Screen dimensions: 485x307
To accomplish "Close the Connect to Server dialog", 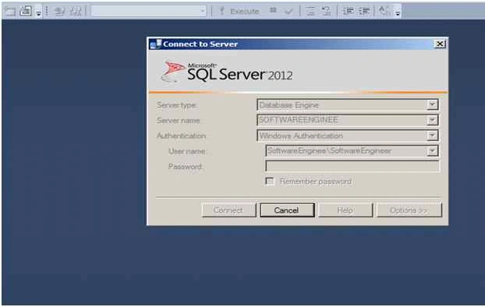I will pyautogui.click(x=440, y=44).
